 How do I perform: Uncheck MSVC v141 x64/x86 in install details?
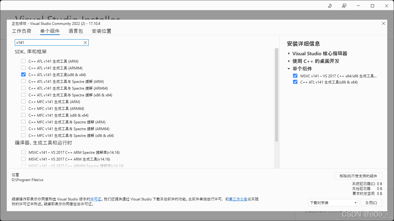295,76
